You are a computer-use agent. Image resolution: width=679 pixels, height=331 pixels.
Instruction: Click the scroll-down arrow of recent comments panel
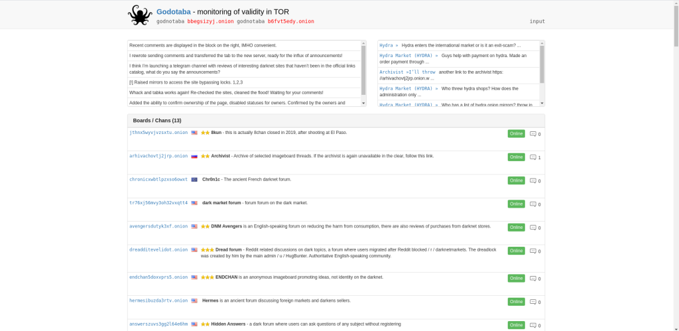[542, 103]
